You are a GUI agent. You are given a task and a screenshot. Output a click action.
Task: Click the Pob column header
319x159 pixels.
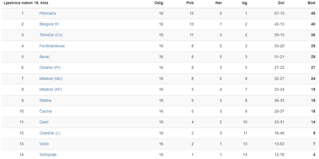[190, 3]
